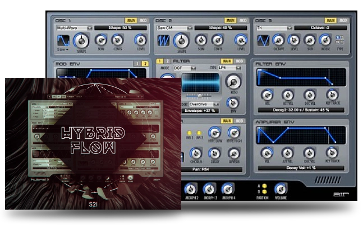Viewport: 363px width, 225px height.
Task: Click the filter cutoff slider below display
Action: coord(200,96)
